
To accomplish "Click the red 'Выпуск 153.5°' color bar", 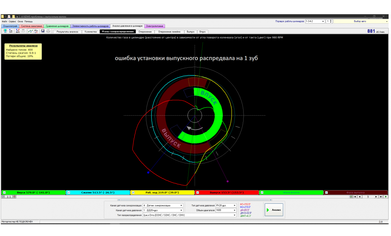I will point(227,193).
